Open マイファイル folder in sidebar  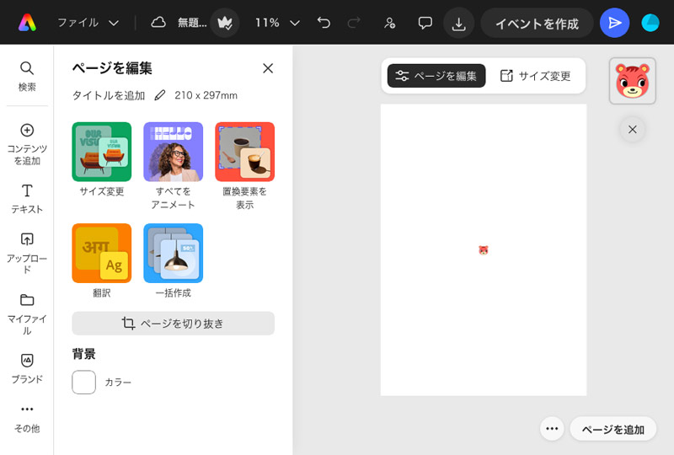click(x=27, y=314)
